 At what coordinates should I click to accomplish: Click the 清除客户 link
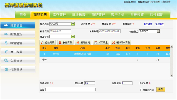[x=160, y=24]
